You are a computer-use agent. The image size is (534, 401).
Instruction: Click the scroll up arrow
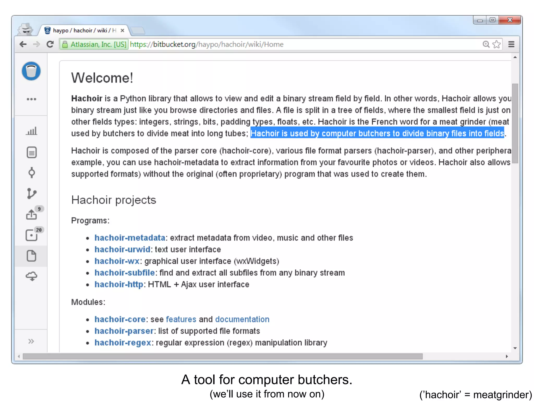[515, 57]
